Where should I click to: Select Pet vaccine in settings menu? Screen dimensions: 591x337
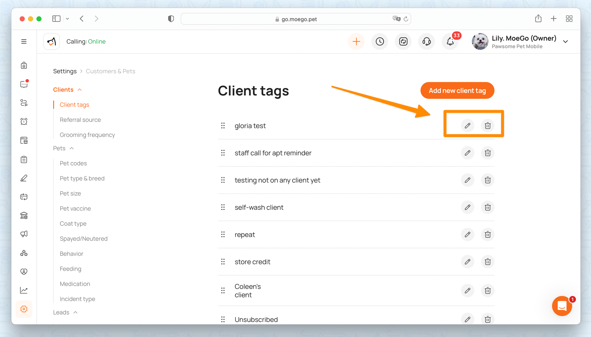tap(75, 209)
